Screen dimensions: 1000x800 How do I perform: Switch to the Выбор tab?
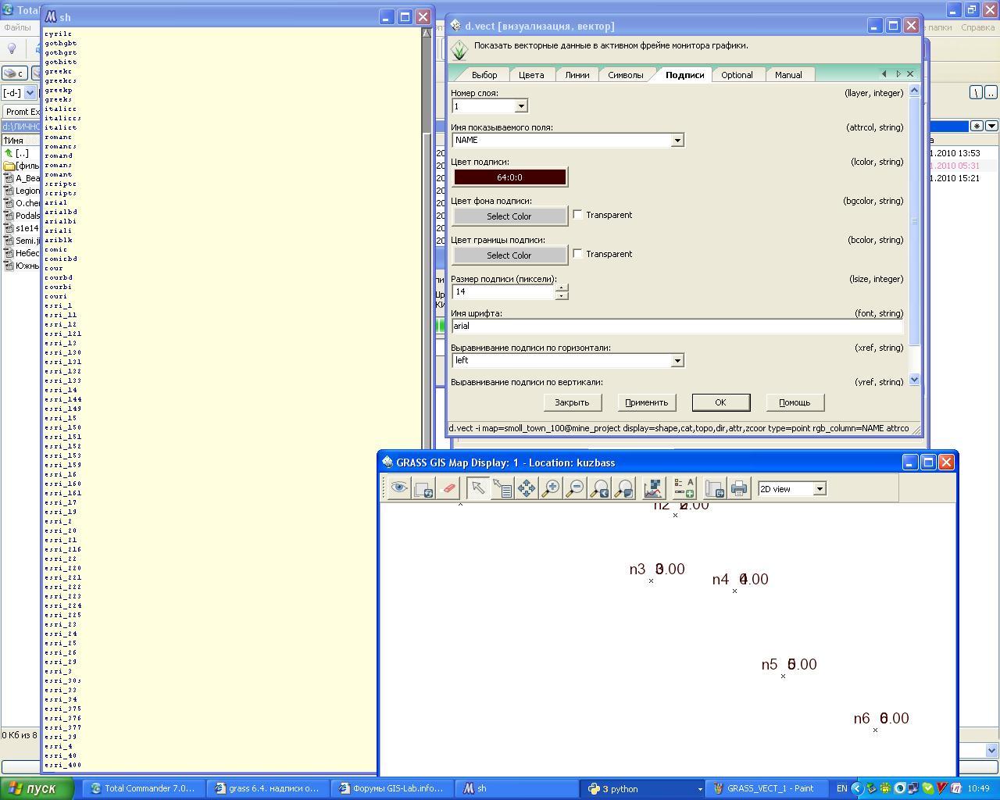pyautogui.click(x=484, y=75)
